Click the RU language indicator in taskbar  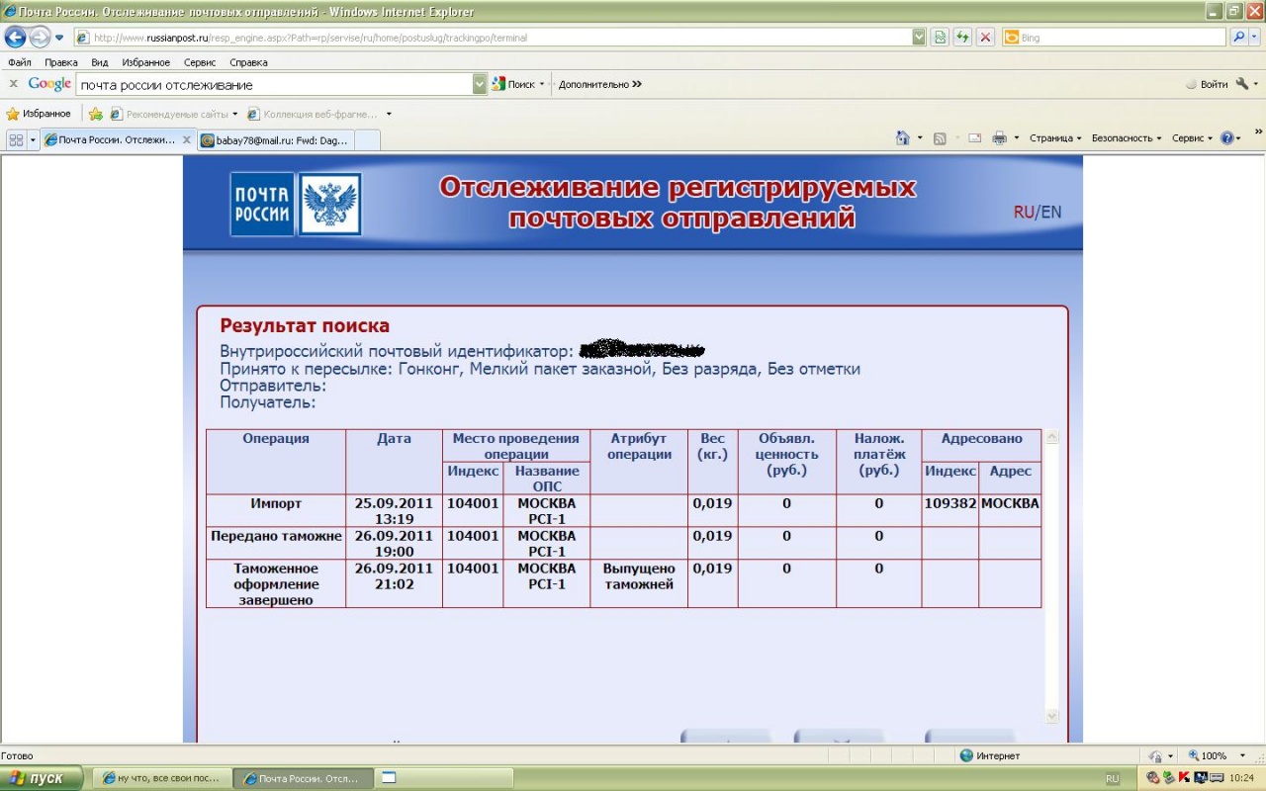(1113, 778)
